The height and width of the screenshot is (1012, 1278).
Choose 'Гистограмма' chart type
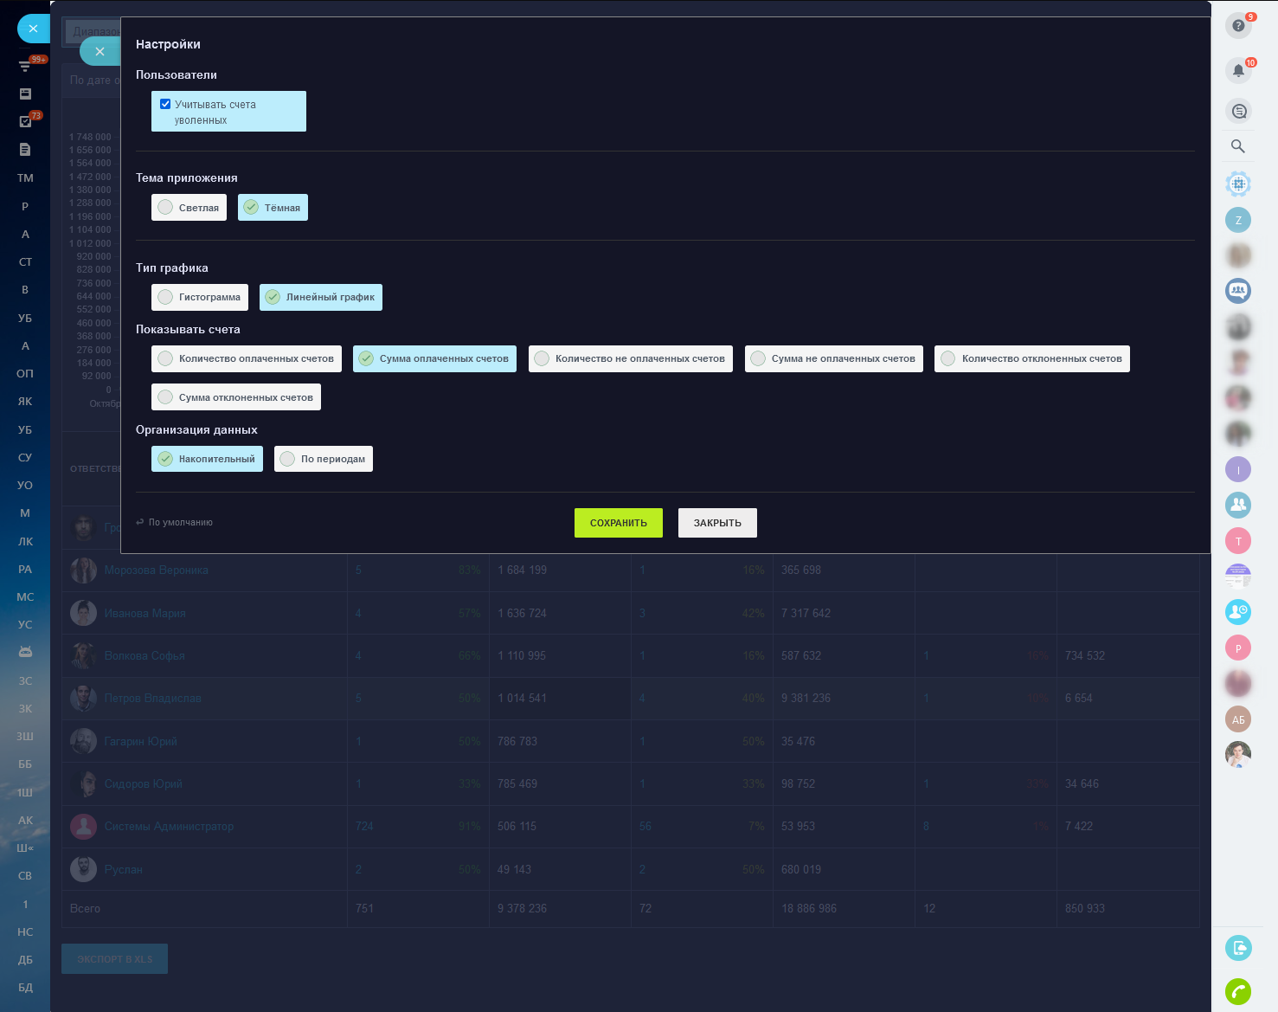[x=200, y=297]
